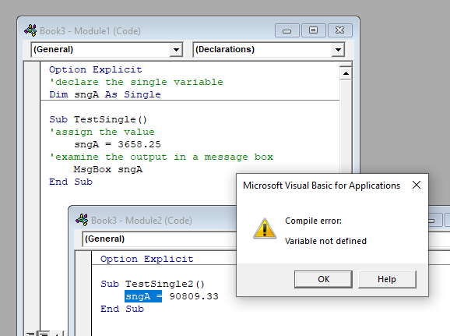Minimize the Book3 Module1 code window
This screenshot has width=450, height=336.
point(287,30)
